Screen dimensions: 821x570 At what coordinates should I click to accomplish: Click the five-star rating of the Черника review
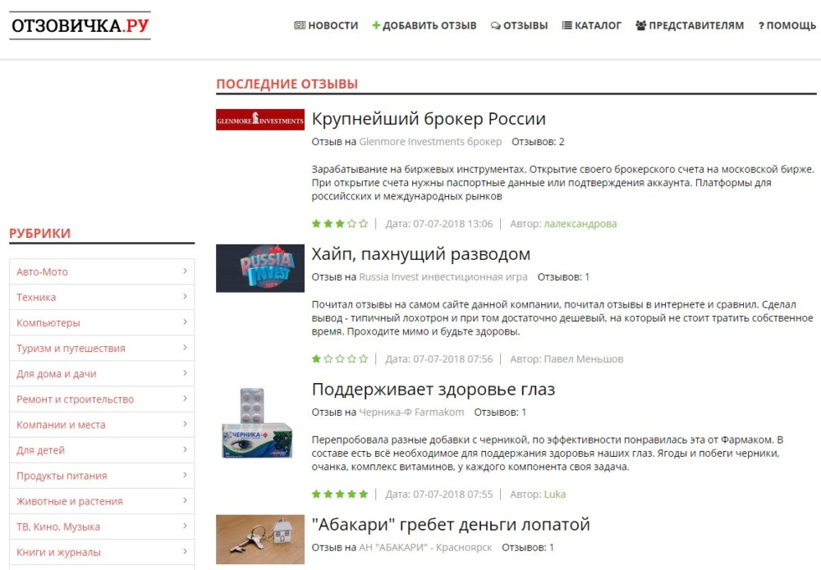[340, 495]
